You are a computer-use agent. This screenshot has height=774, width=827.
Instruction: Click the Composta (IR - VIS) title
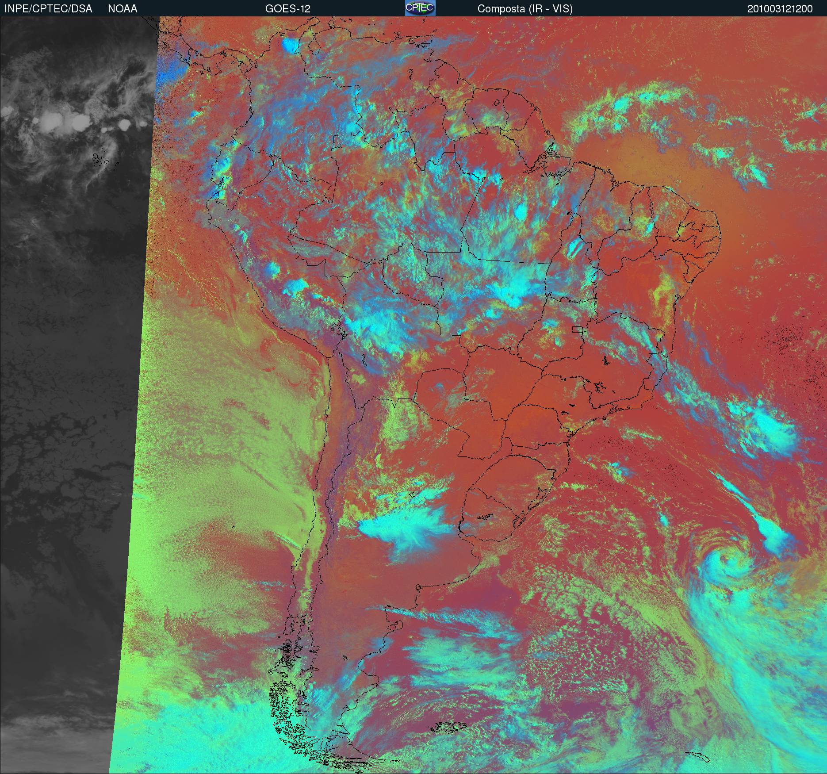point(525,9)
